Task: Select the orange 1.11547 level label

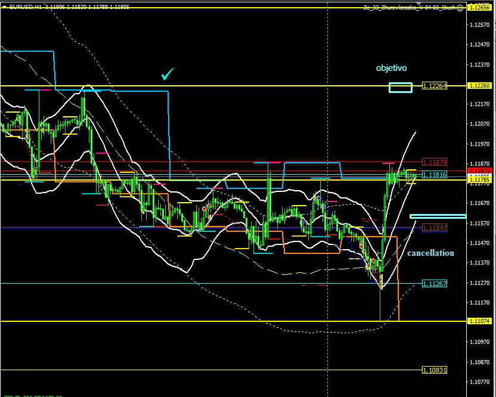Action: [x=434, y=228]
